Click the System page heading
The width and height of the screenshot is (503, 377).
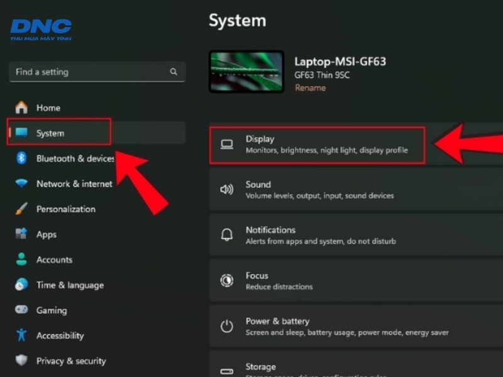pos(238,21)
